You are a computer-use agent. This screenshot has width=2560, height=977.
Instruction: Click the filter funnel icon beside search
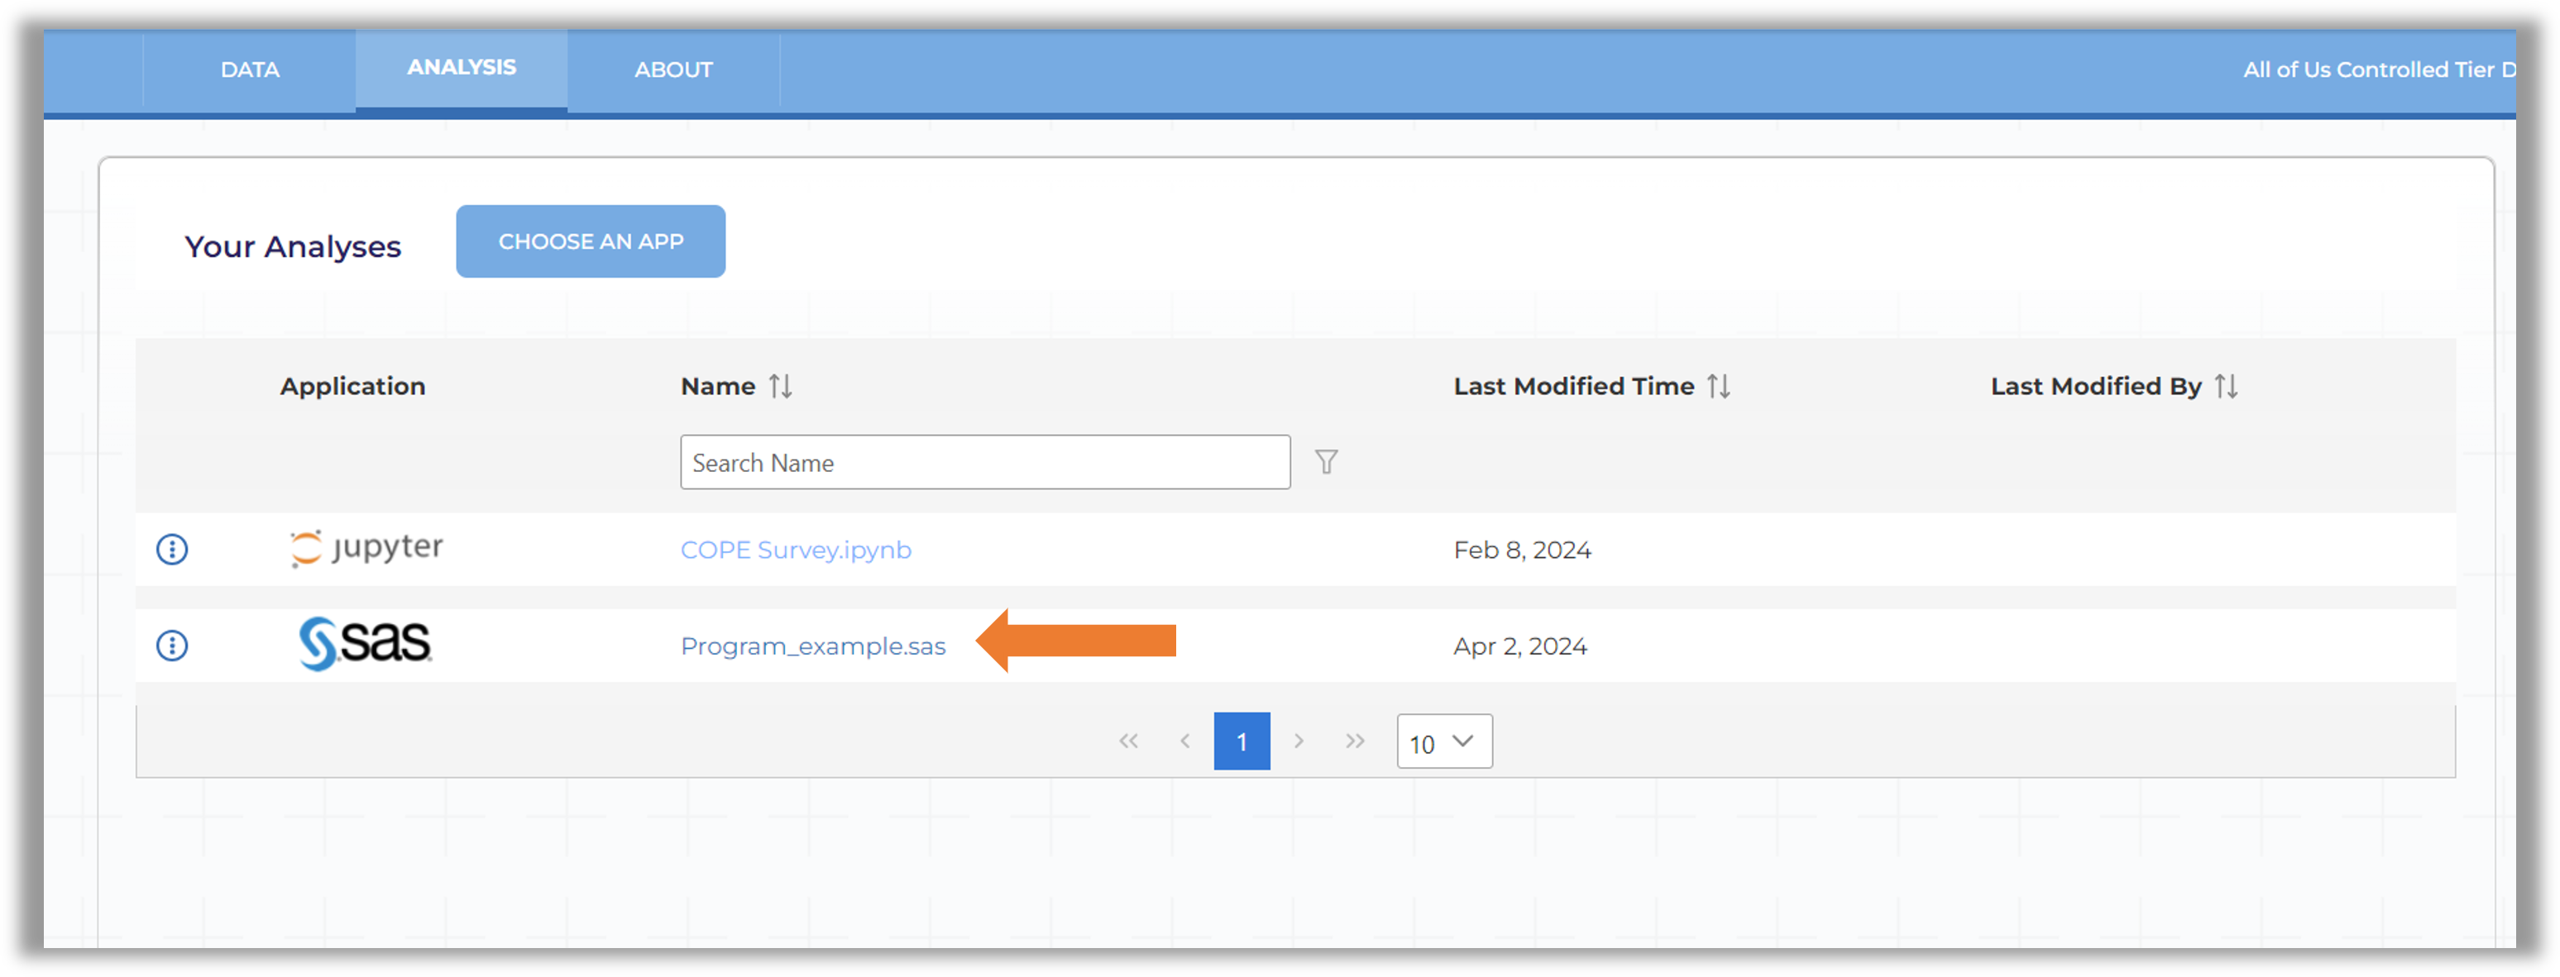pyautogui.click(x=1327, y=460)
